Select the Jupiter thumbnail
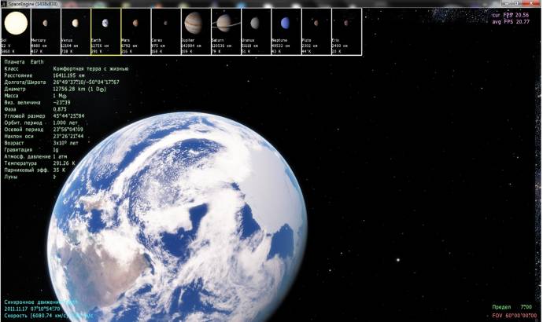 pyautogui.click(x=196, y=31)
